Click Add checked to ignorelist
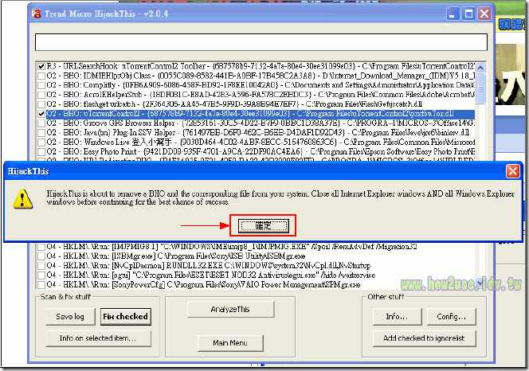Screen dimensions: 529x371 point(422,338)
